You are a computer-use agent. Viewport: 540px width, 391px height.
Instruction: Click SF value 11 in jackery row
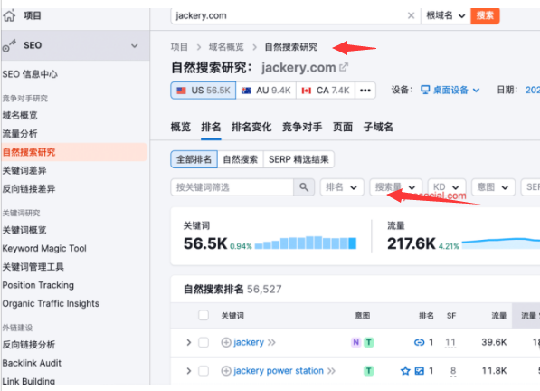click(x=450, y=342)
